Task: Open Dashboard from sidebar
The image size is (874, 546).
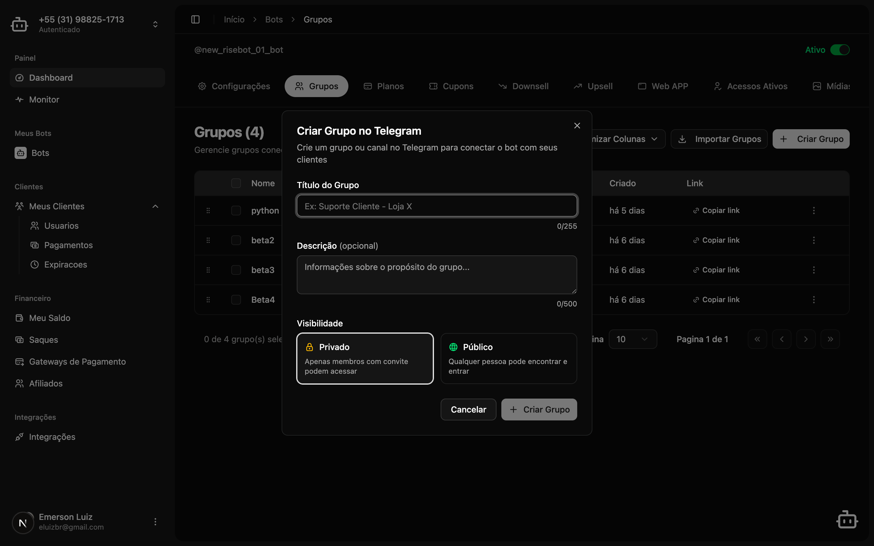Action: 87,78
